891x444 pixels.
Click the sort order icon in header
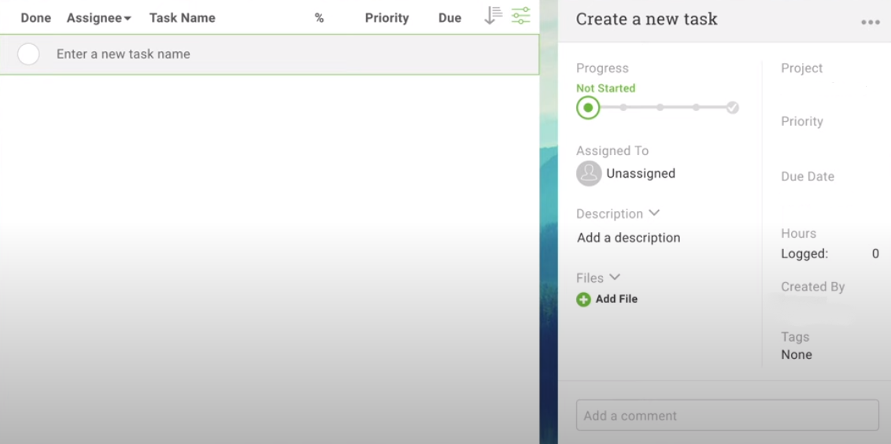493,16
